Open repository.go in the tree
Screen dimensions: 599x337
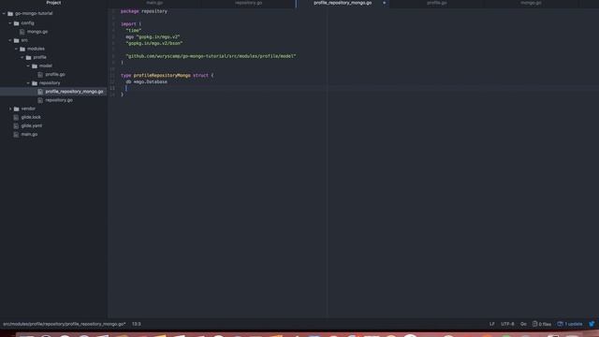coord(59,100)
